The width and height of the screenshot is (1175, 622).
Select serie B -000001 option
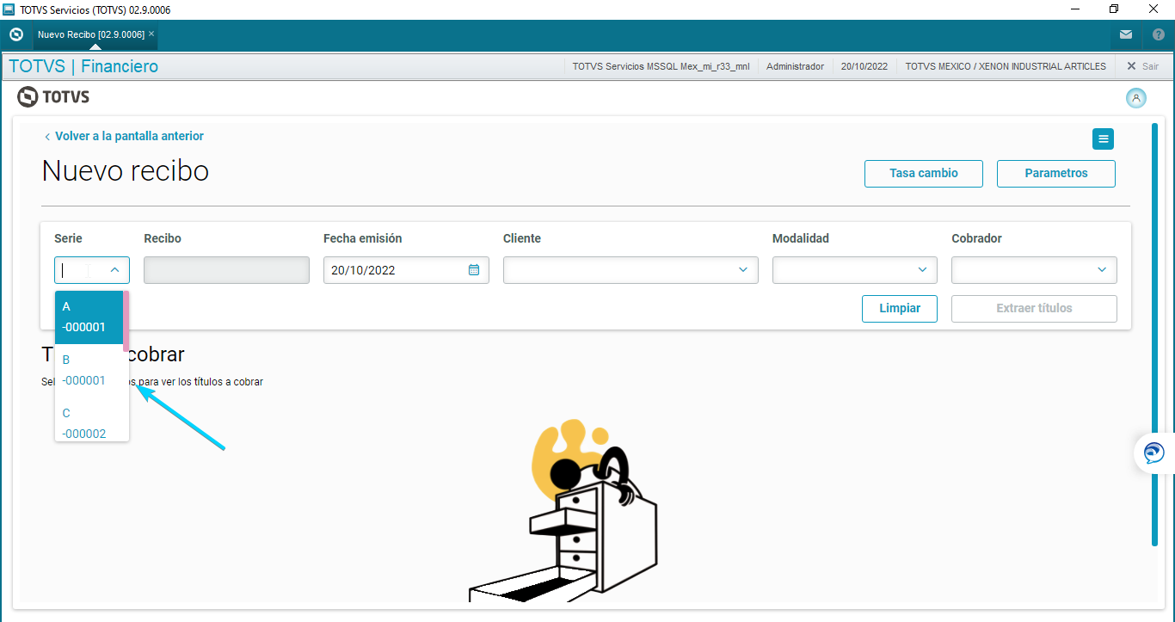89,371
